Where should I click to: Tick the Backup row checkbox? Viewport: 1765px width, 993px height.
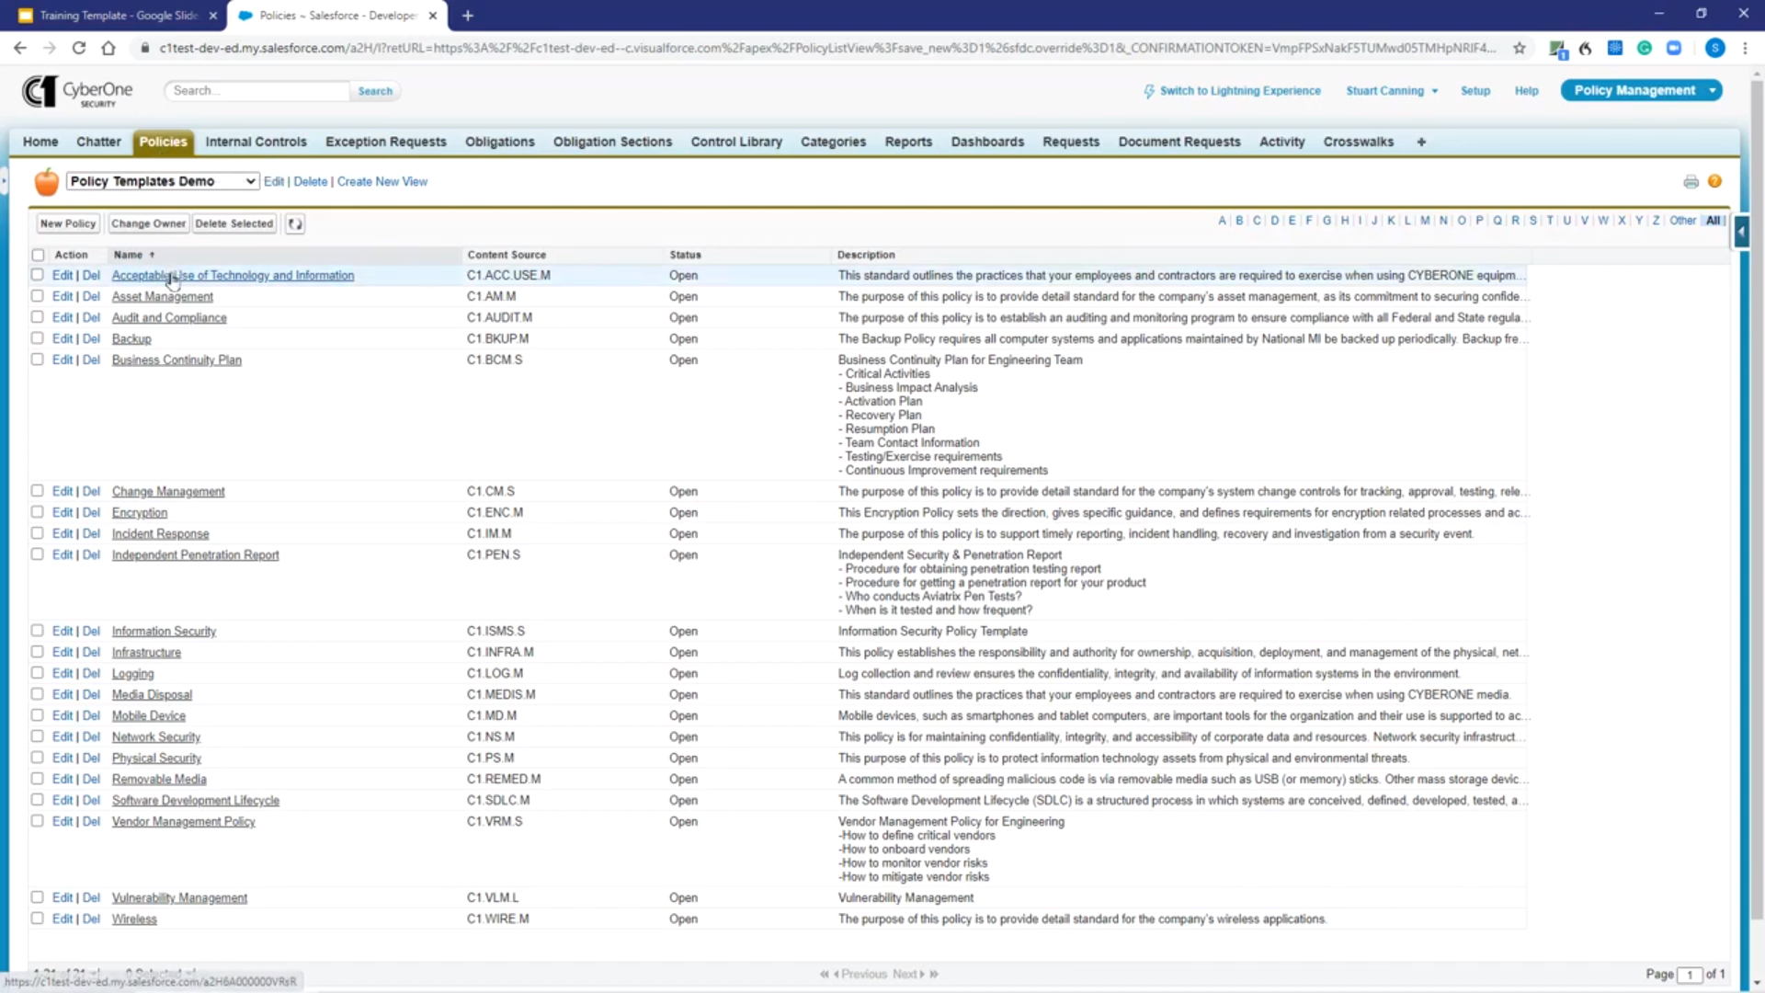click(37, 338)
